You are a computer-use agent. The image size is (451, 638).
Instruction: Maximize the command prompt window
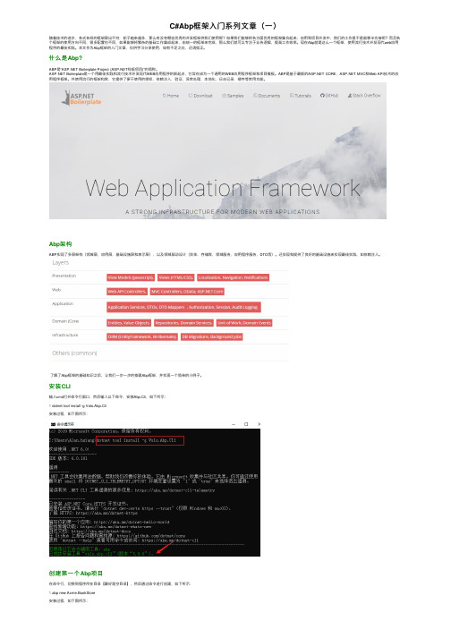(x=246, y=424)
